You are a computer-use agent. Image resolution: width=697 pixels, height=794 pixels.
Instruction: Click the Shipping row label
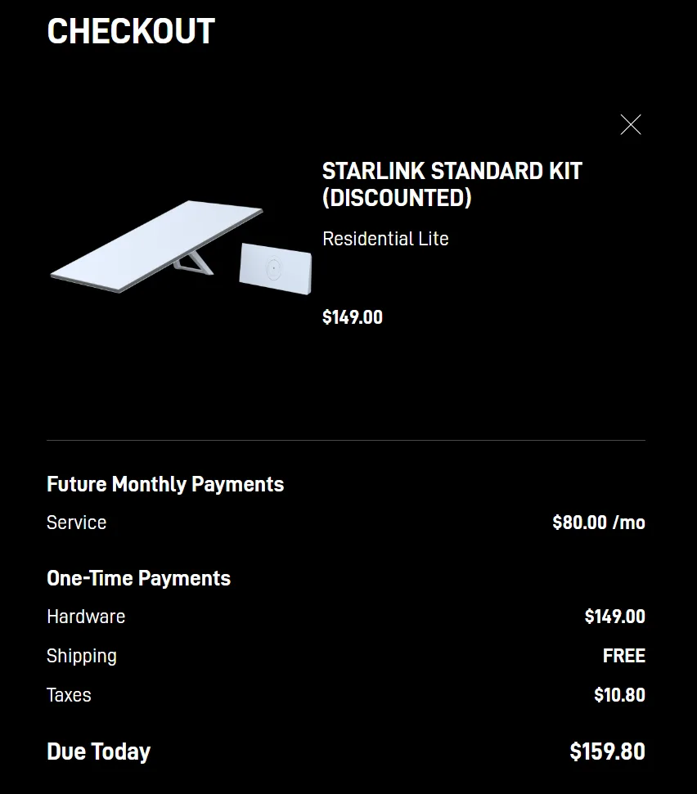[82, 657]
